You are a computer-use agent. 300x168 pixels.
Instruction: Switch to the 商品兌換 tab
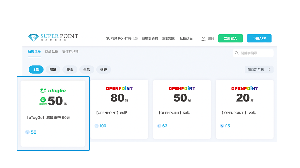[x=51, y=52]
